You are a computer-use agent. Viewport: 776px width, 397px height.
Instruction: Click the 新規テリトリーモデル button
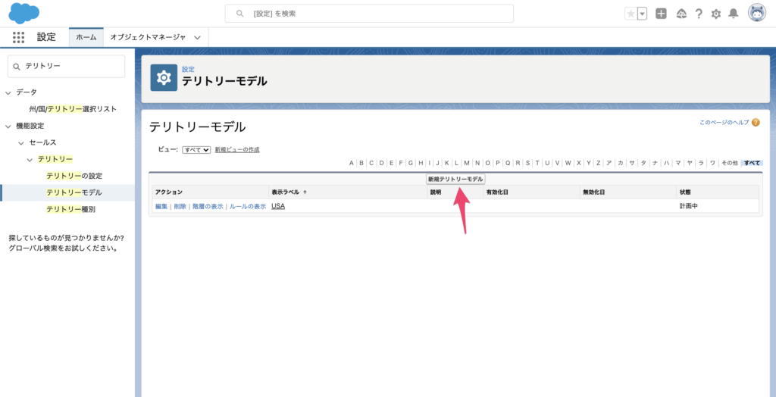[455, 179]
